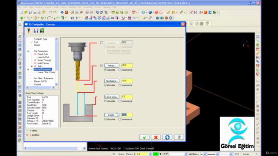Click the Fillet entities icon

[49, 18]
